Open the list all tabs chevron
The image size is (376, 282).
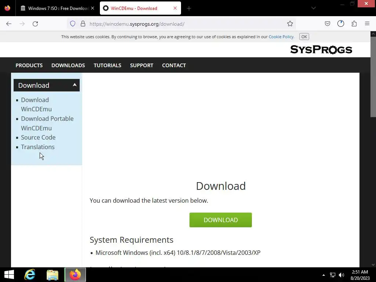[x=314, y=8]
